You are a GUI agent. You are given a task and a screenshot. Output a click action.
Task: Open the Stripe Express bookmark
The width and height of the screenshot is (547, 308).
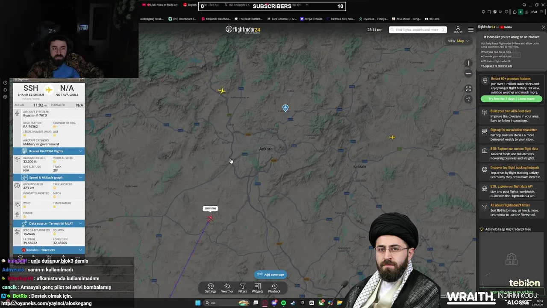point(312,19)
